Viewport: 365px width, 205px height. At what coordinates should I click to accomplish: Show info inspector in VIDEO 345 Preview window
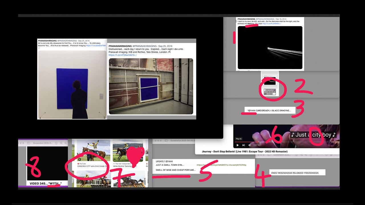pyautogui.click(x=56, y=143)
